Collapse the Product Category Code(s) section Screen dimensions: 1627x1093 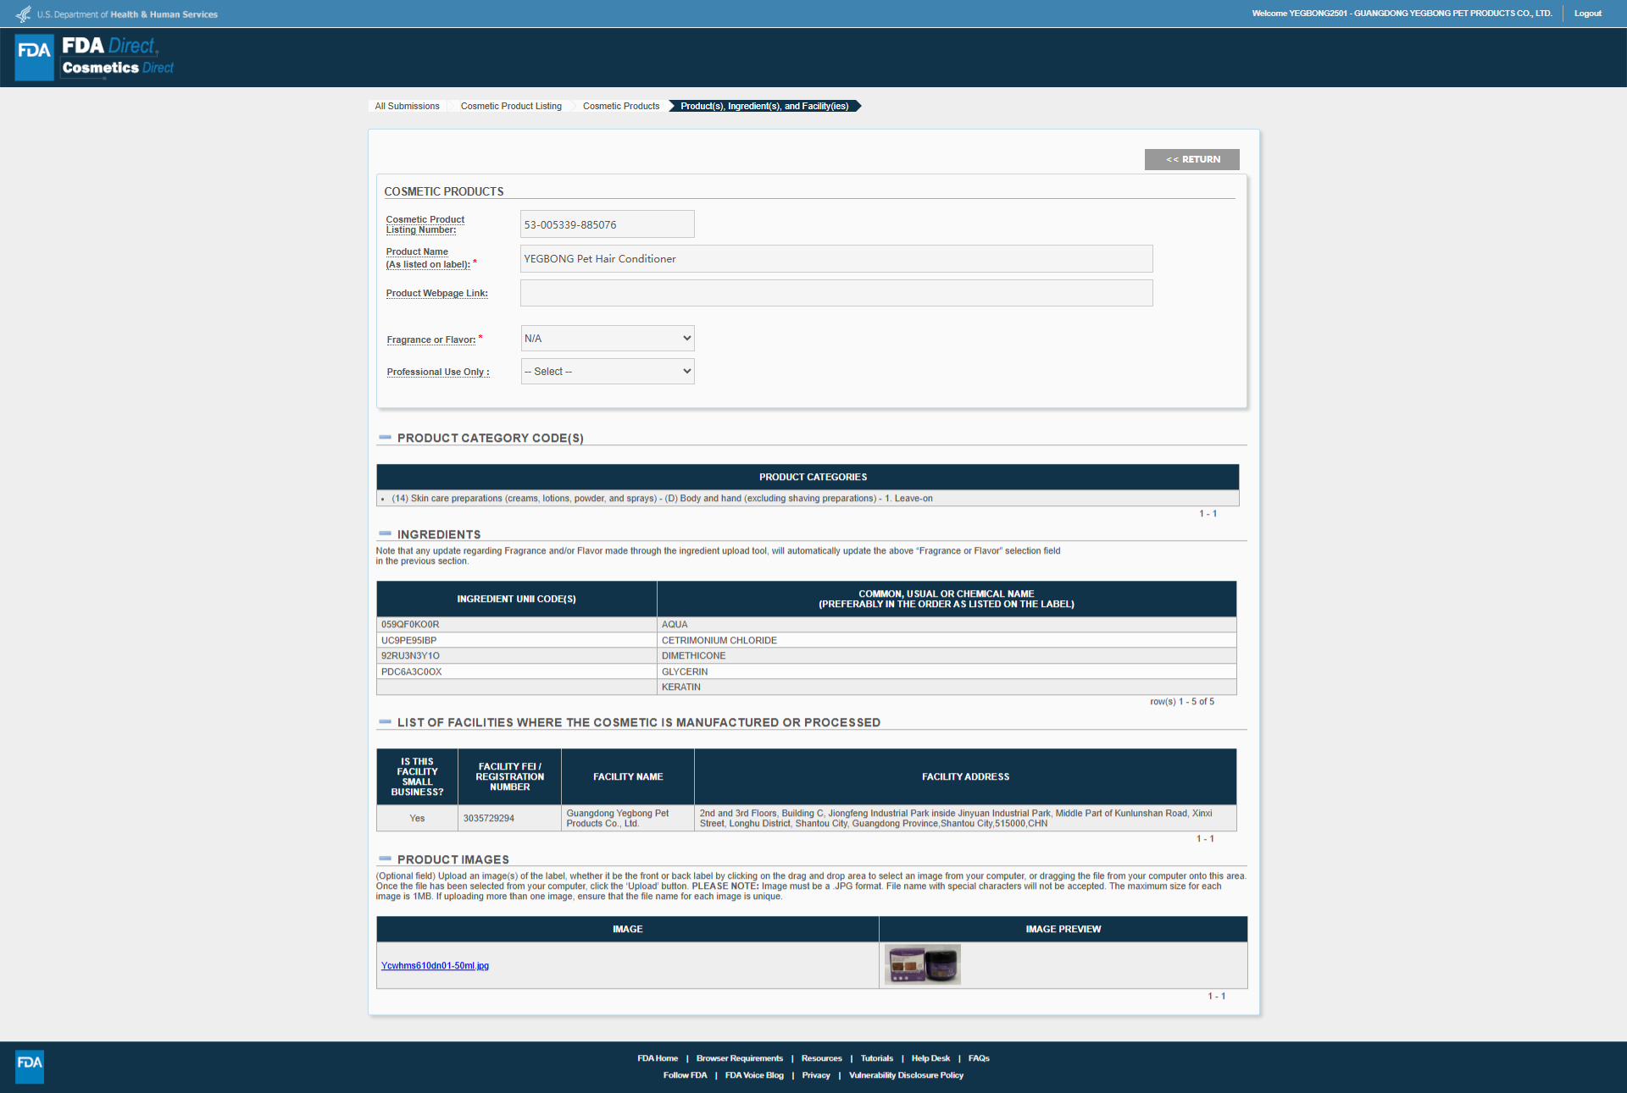pos(386,438)
